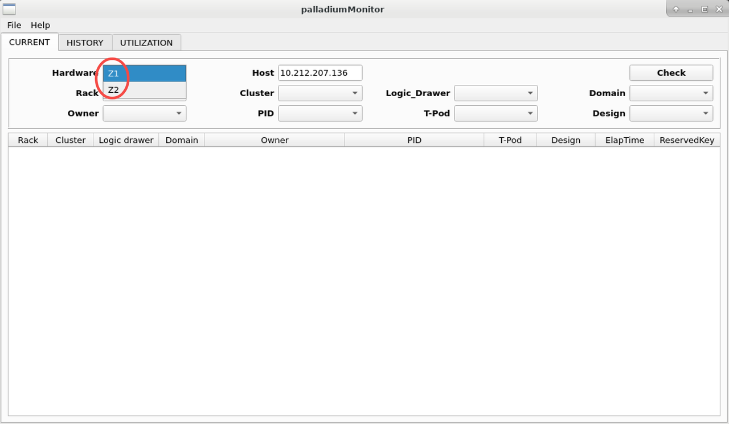Click the ElapTime column header

pyautogui.click(x=625, y=140)
